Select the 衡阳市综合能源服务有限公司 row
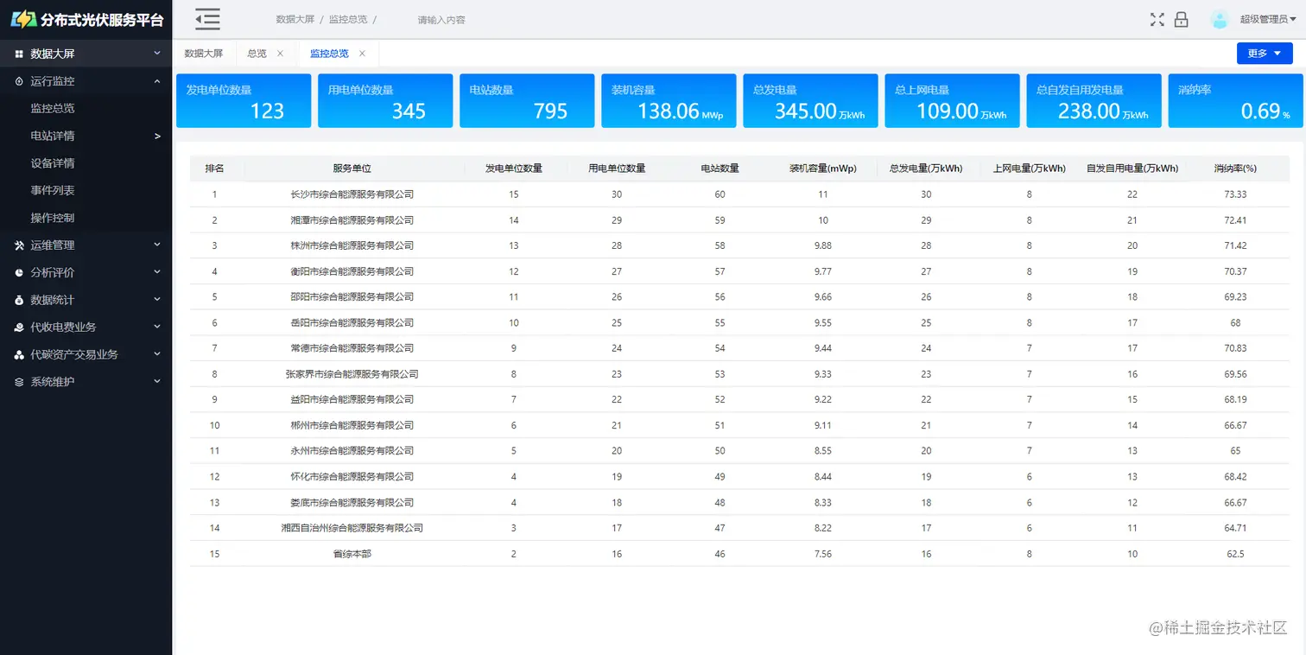 click(x=739, y=271)
